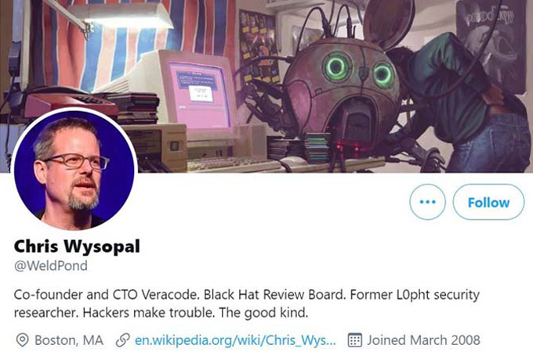This screenshot has height=352, width=533.
Task: Click the calendar icon beside Joined date
Action: [x=354, y=340]
